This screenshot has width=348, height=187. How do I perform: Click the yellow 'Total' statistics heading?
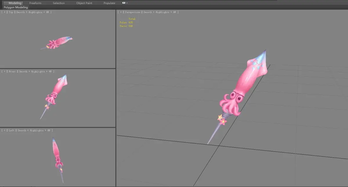(x=132, y=19)
